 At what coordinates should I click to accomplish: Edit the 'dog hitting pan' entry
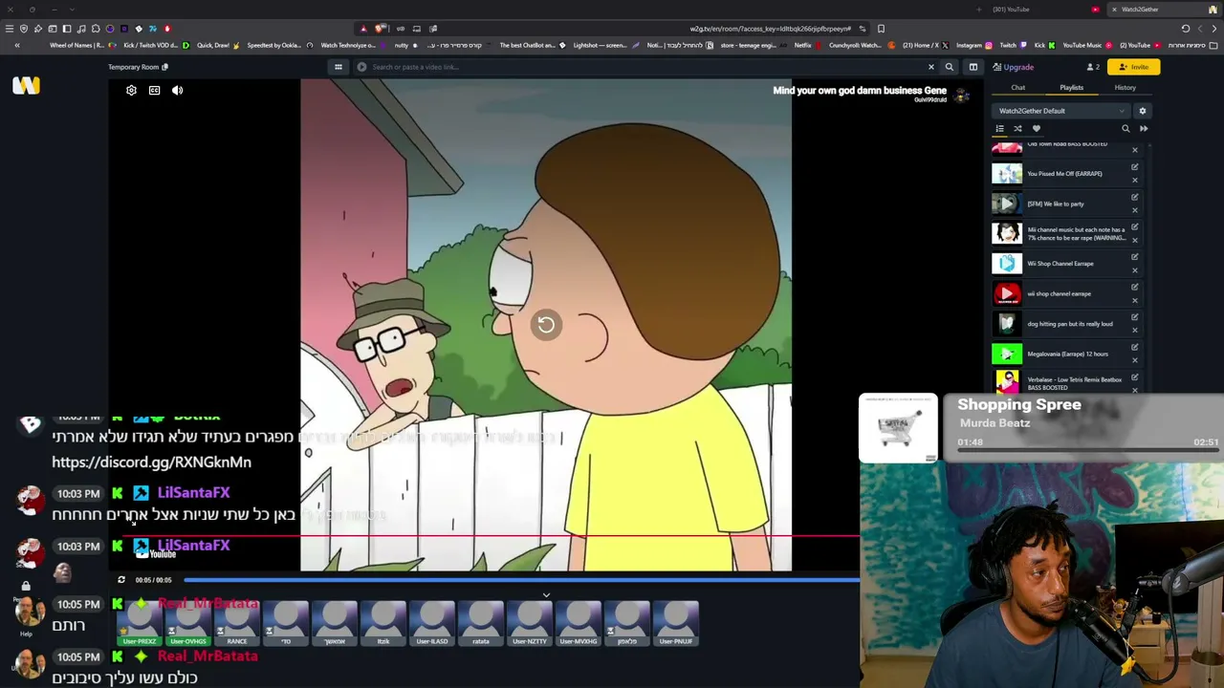click(x=1135, y=317)
